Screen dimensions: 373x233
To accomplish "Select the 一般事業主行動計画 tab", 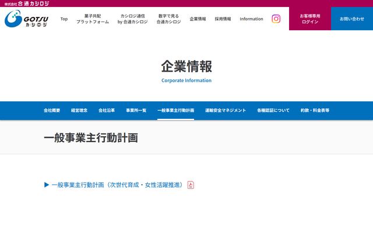I will click(x=176, y=110).
